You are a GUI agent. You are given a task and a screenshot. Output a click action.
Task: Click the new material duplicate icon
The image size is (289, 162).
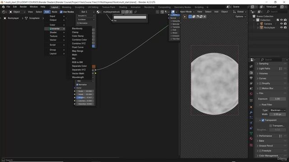coord(127,12)
